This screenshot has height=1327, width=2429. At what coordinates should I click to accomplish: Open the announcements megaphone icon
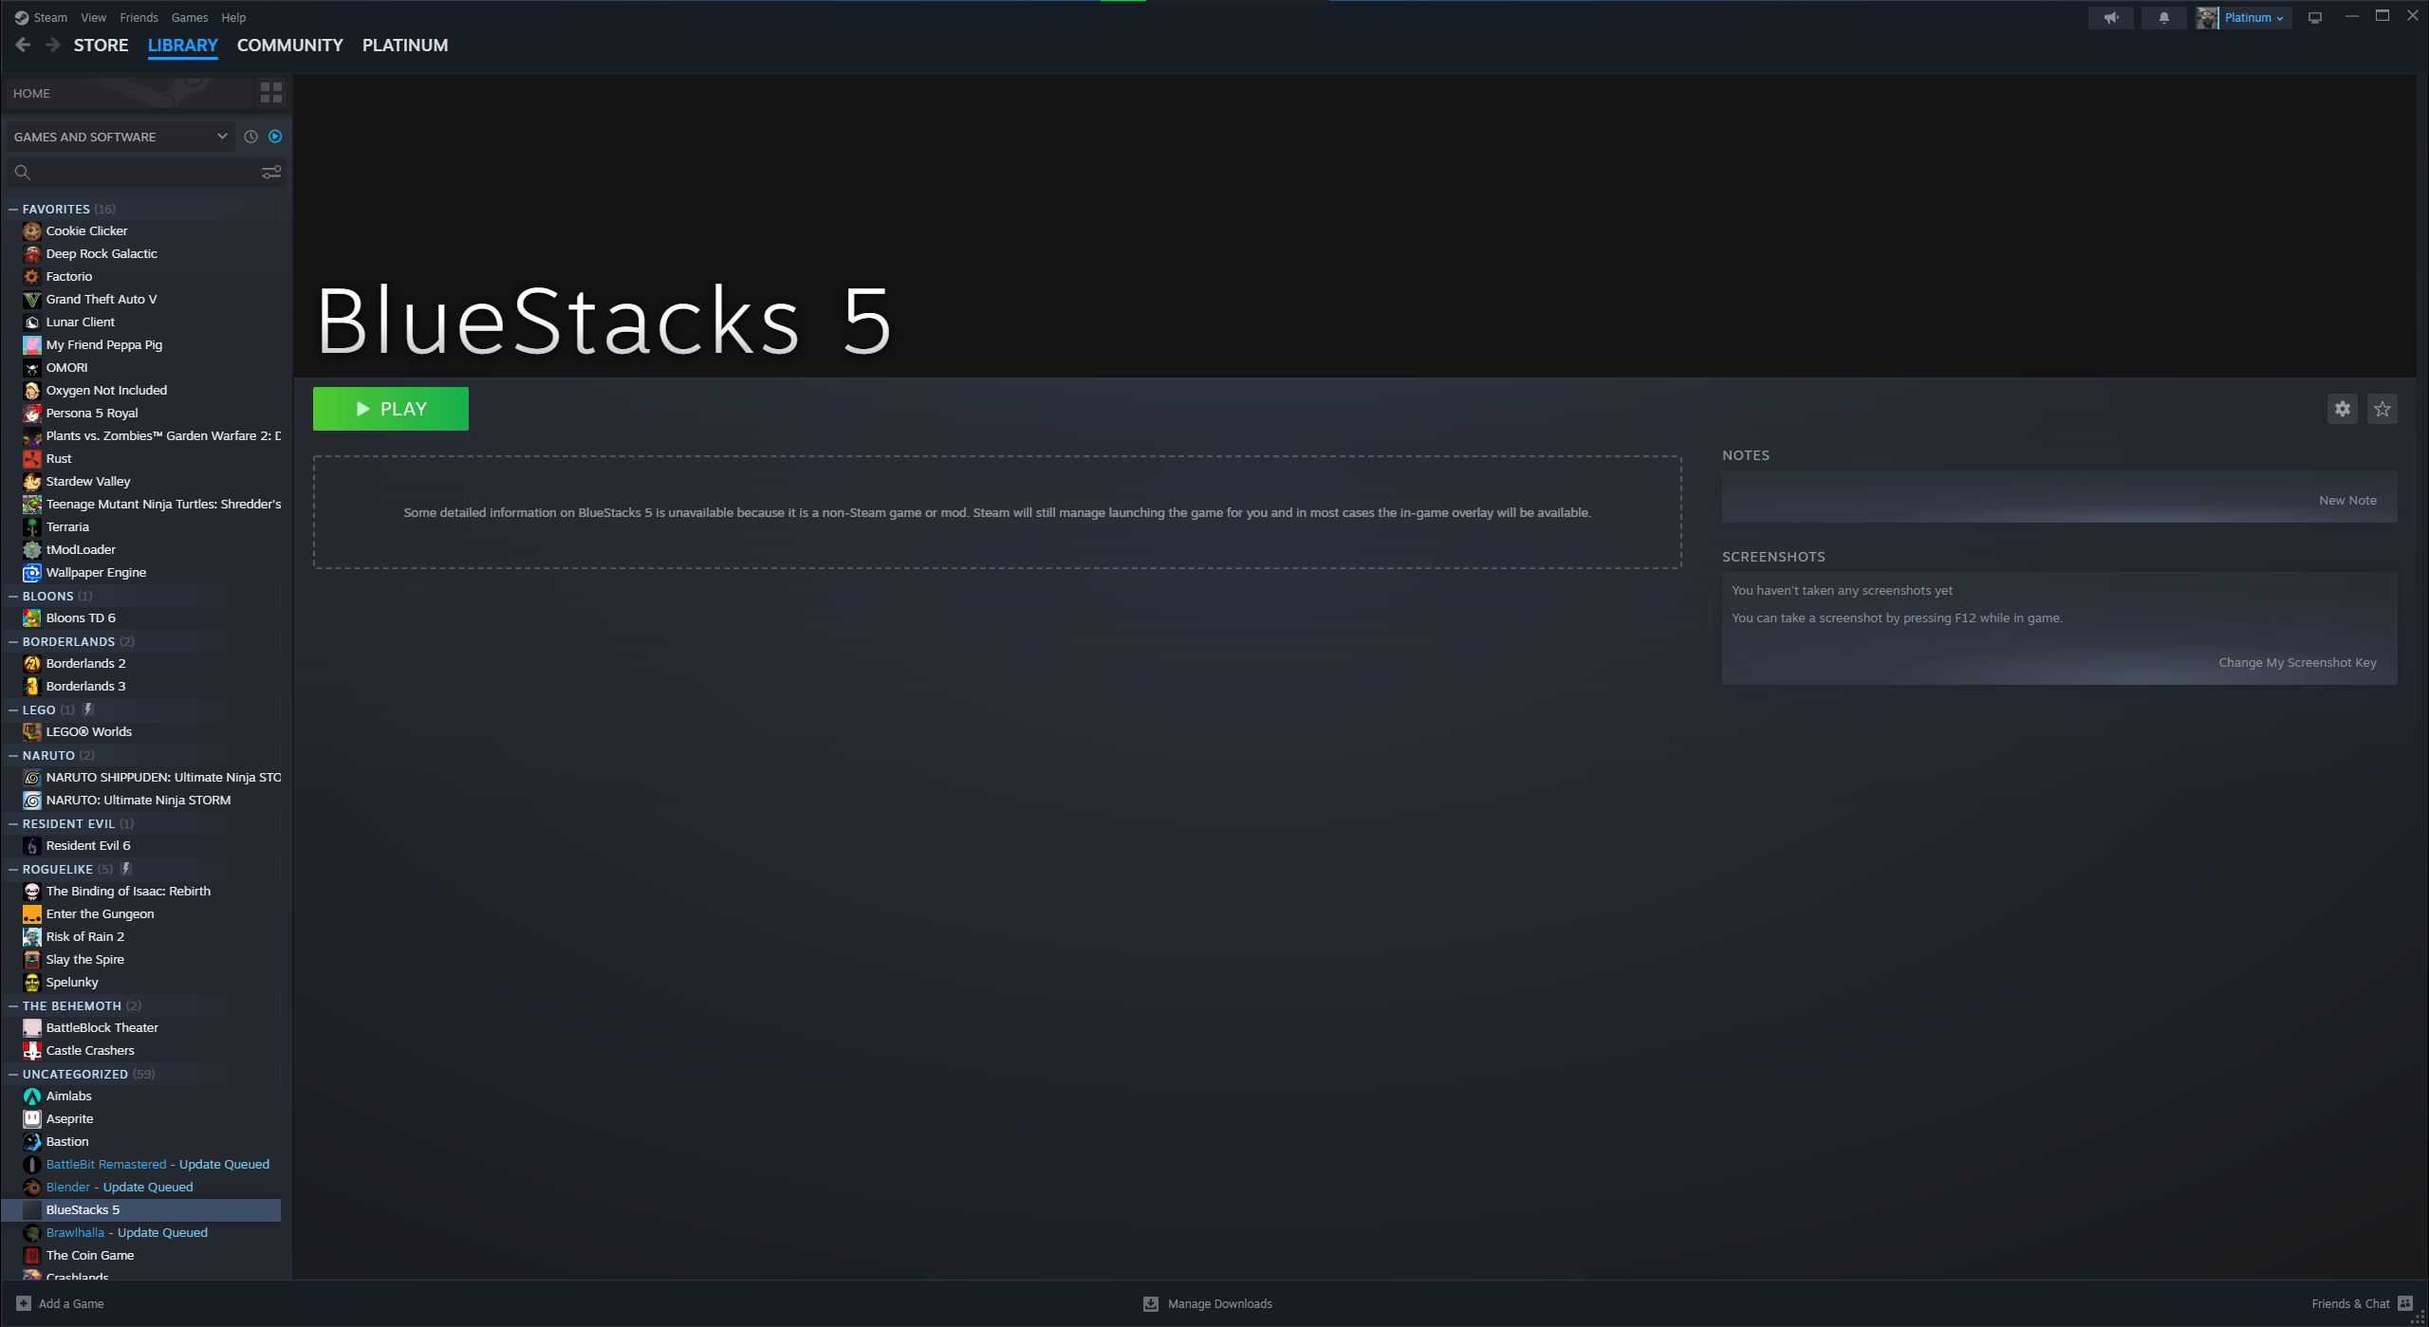coord(2110,17)
